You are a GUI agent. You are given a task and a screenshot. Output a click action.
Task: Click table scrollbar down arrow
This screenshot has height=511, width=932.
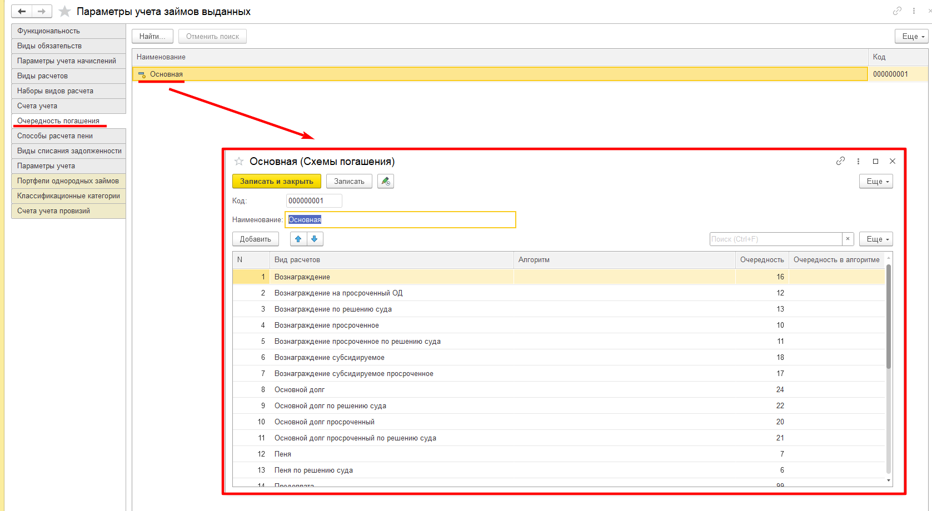(889, 480)
